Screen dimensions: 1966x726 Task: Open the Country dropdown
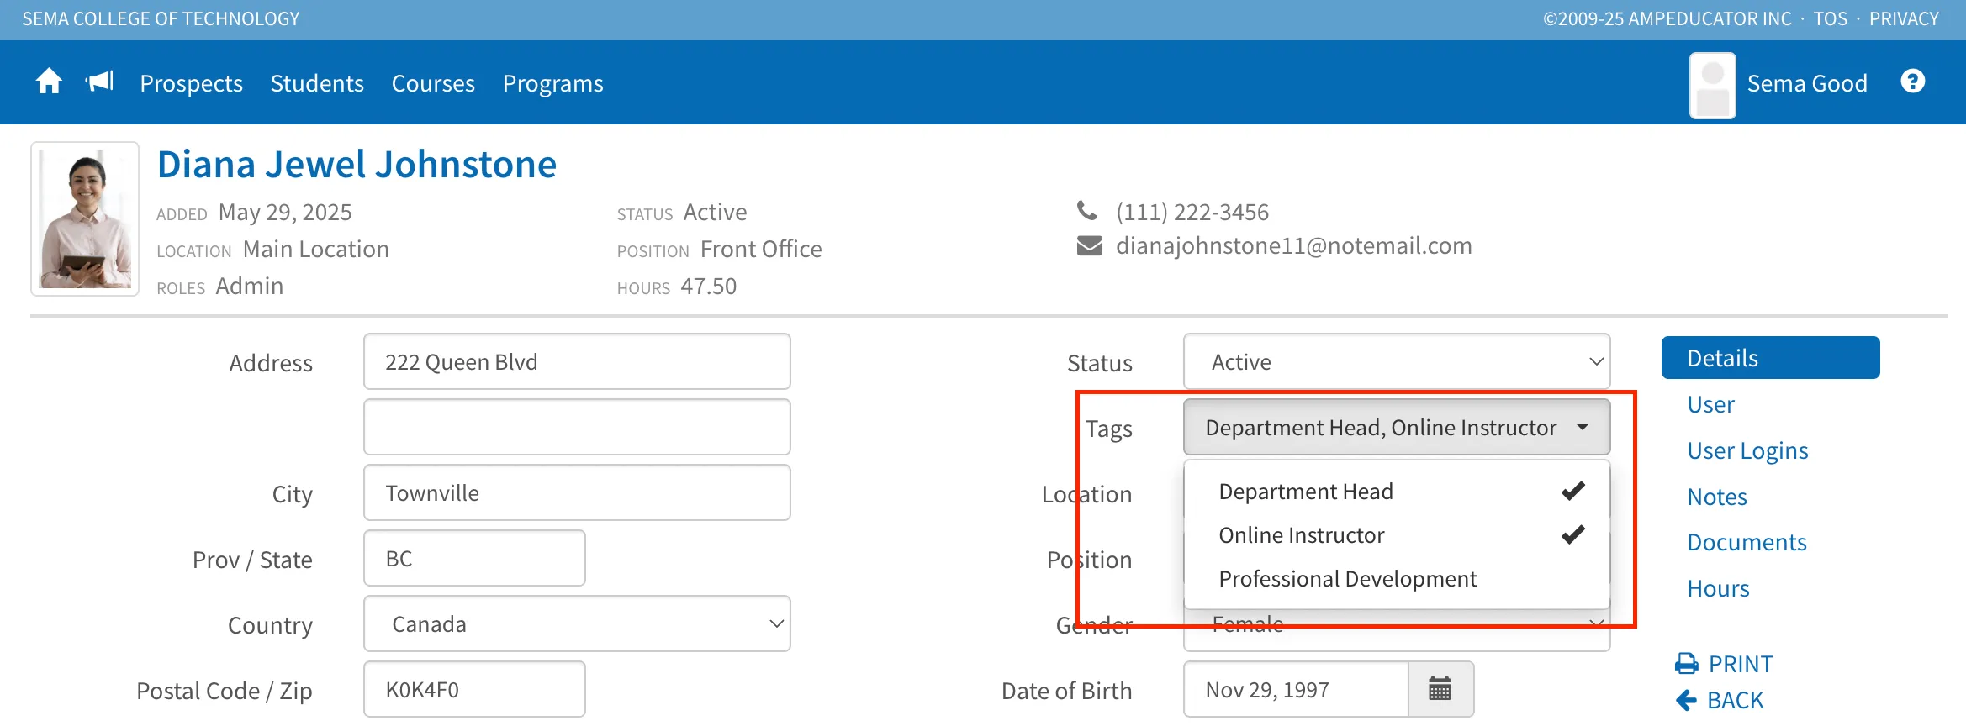(577, 624)
